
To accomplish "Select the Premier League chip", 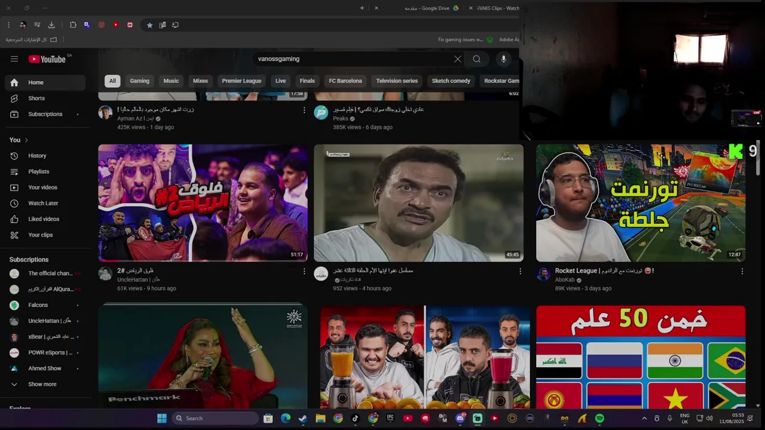I will point(241,81).
